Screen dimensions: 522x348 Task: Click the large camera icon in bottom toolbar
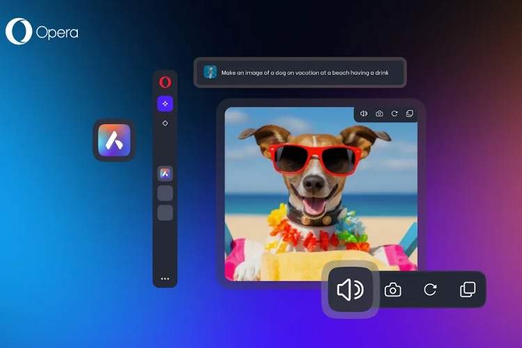click(x=393, y=290)
